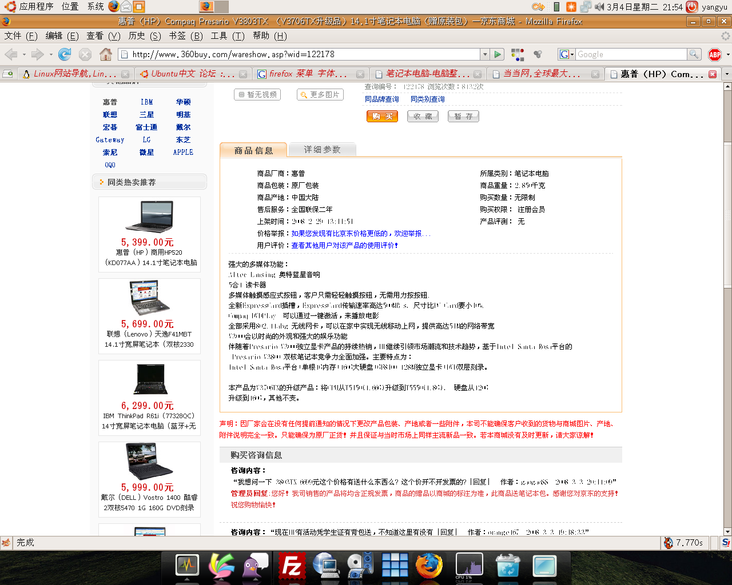Click the colorful feathers dock icon
Screen dimensions: 732x585
221,566
